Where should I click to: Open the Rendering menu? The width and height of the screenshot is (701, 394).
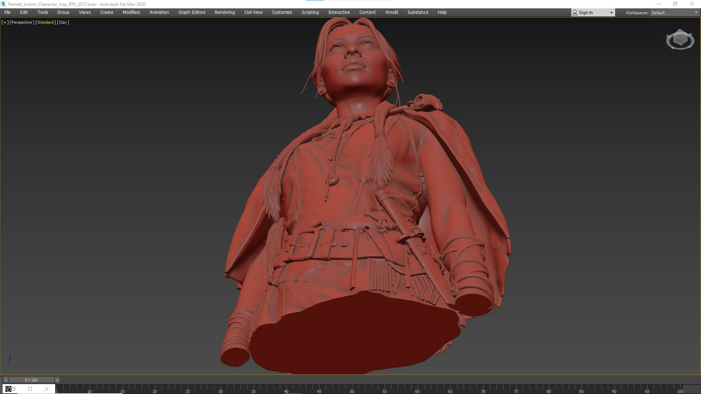(225, 12)
